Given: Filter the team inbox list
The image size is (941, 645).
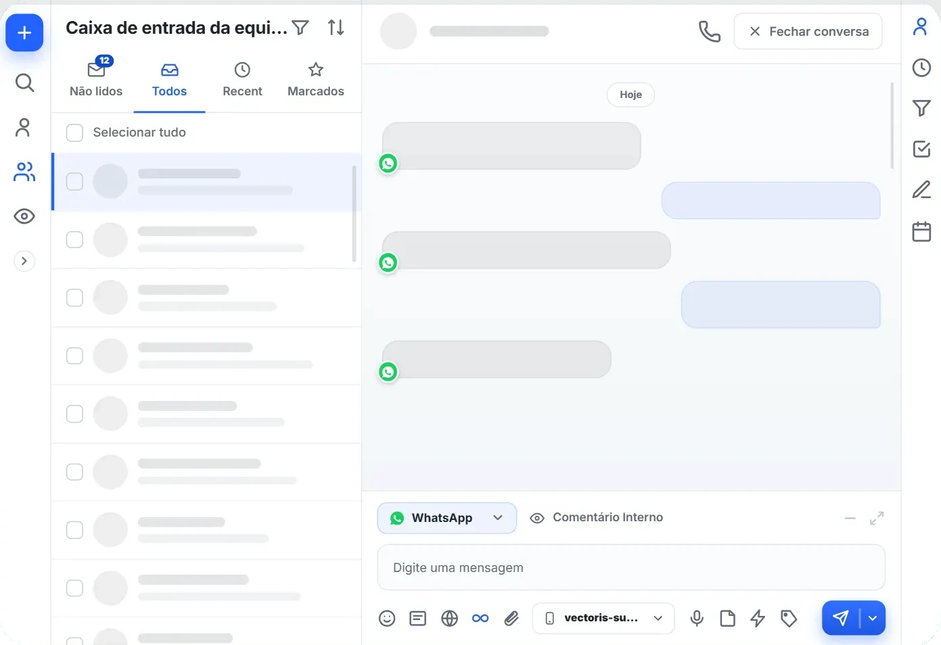Looking at the screenshot, I should (x=300, y=28).
